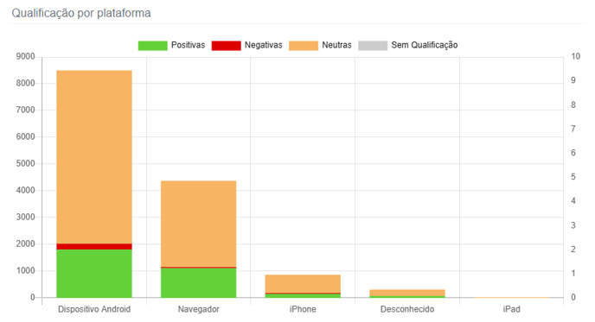Click the gray Sem Qualificação color box
The height and width of the screenshot is (322, 595).
[373, 46]
